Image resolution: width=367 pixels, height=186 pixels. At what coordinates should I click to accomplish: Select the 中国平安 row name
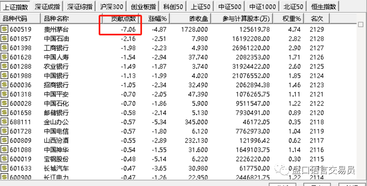coord(57,94)
